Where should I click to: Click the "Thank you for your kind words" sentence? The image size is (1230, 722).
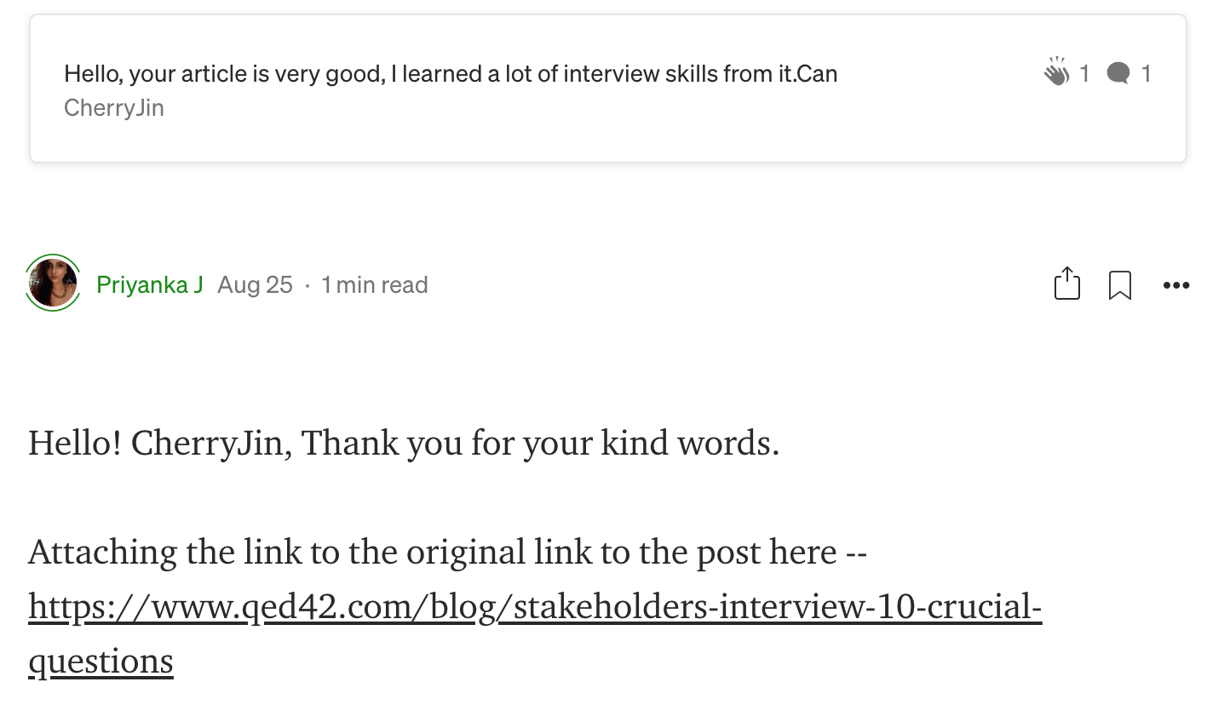coord(540,444)
